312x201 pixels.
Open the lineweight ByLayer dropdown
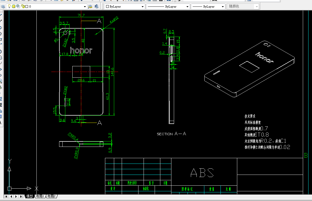(223, 6)
